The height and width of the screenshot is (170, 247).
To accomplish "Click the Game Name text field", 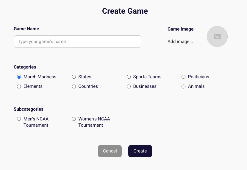I will pos(77,42).
